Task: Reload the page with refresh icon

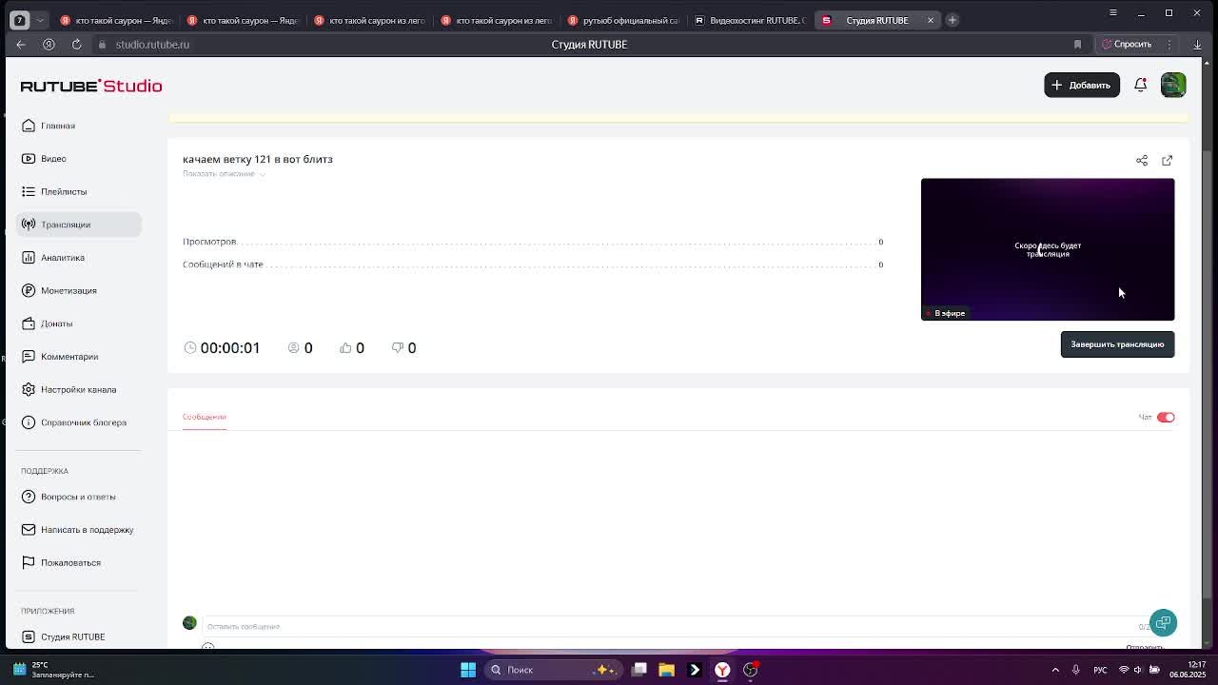Action: coord(76,44)
